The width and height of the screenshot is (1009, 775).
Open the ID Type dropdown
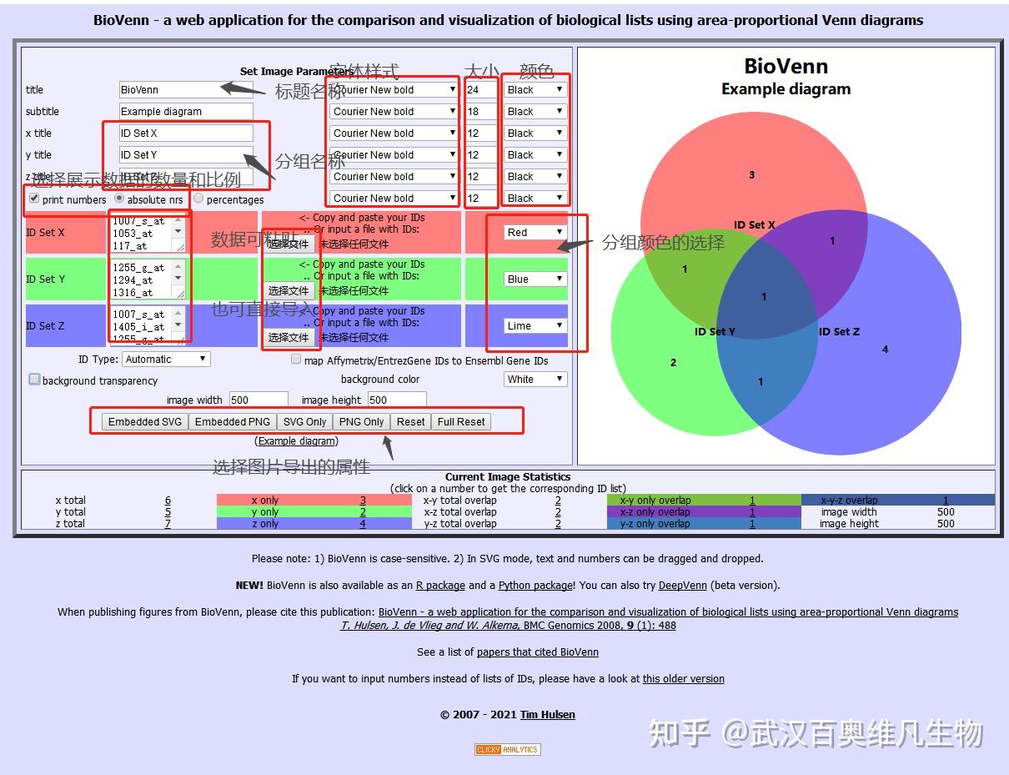(165, 359)
